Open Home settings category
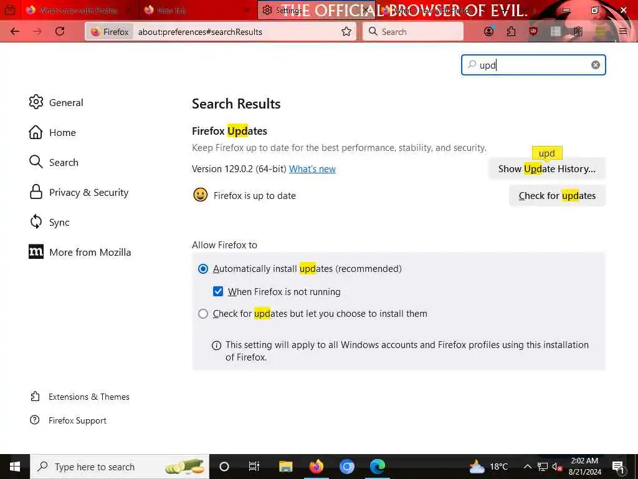The image size is (638, 479). [x=52, y=132]
